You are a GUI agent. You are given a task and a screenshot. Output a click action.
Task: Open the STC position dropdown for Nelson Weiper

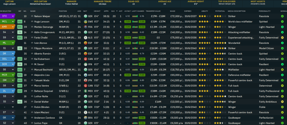click(13, 16)
